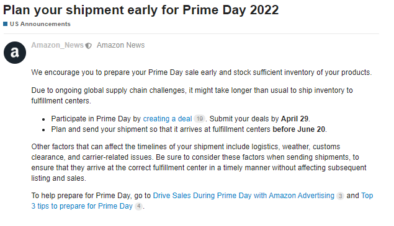This screenshot has width=394, height=226.
Task: Click the Amazon News full name label
Action: pyautogui.click(x=120, y=45)
